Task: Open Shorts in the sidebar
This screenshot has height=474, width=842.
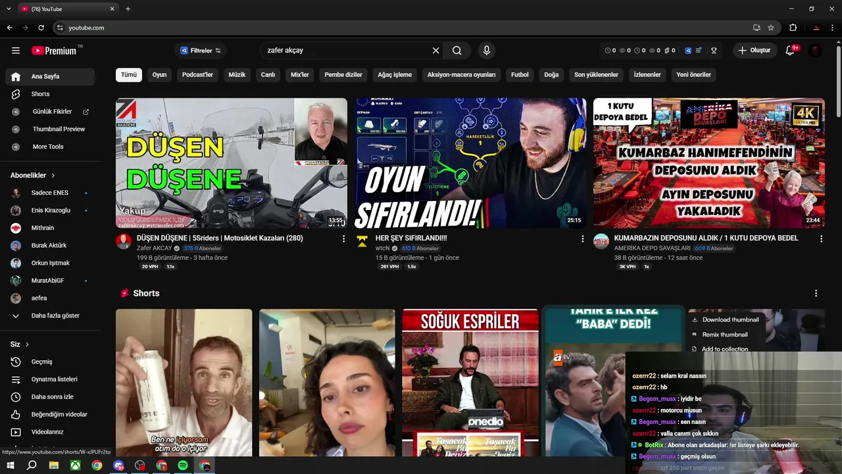Action: point(50,94)
